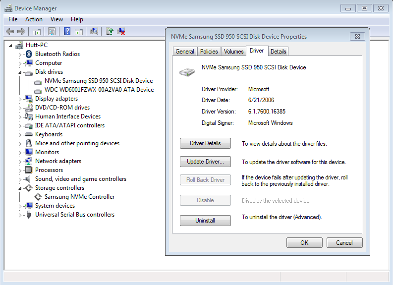
Task: Switch to the Policies tab
Action: point(209,52)
